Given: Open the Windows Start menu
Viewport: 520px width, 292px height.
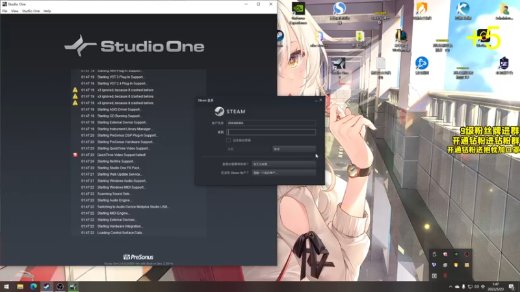Looking at the screenshot, I should click(6, 287).
